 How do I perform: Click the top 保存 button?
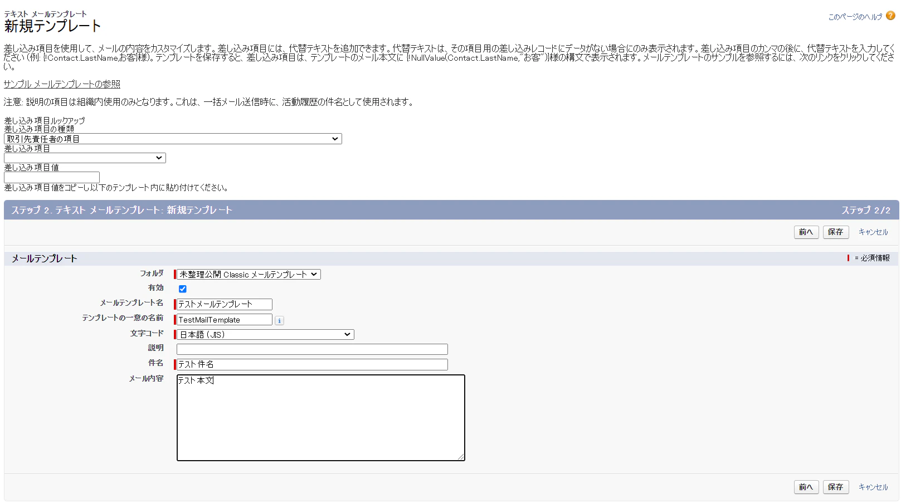836,232
